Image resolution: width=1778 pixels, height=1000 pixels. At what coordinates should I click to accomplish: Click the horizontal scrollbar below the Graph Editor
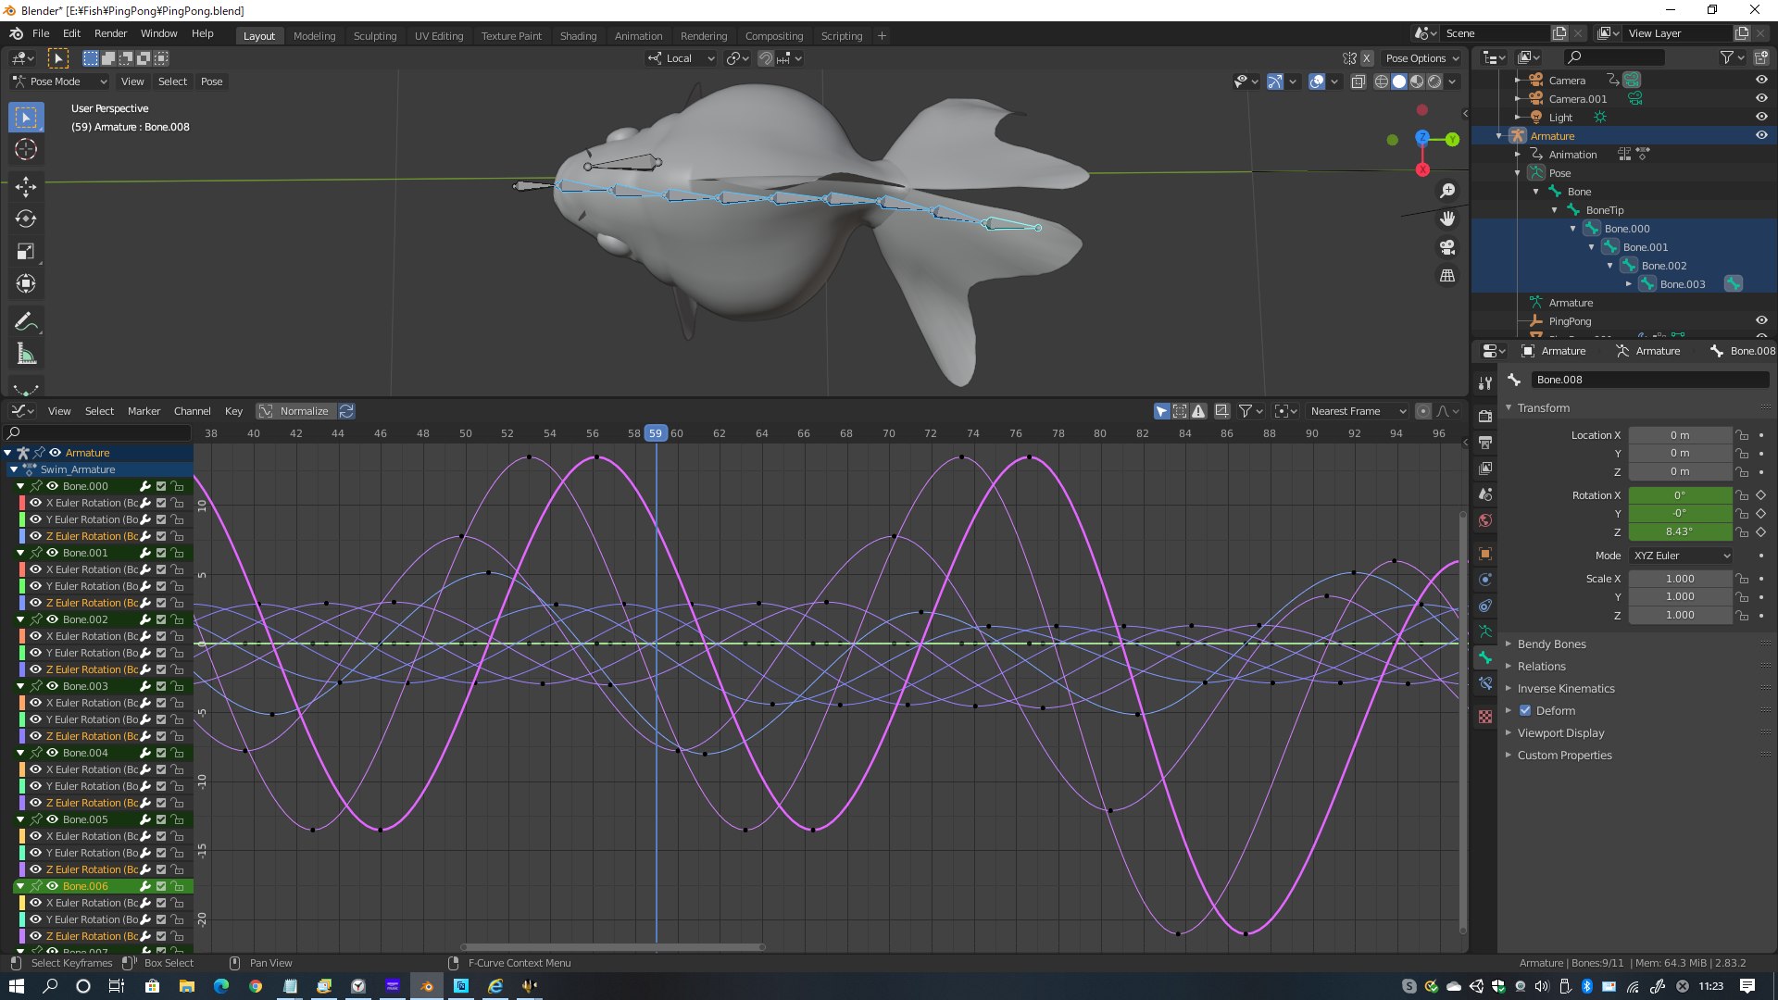point(611,946)
